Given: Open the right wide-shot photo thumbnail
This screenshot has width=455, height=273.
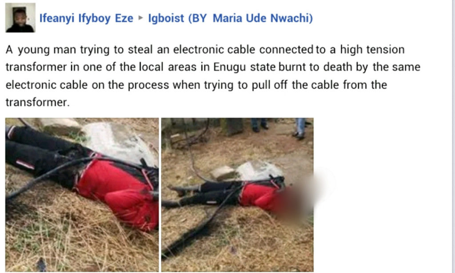Looking at the screenshot, I should [x=237, y=195].
